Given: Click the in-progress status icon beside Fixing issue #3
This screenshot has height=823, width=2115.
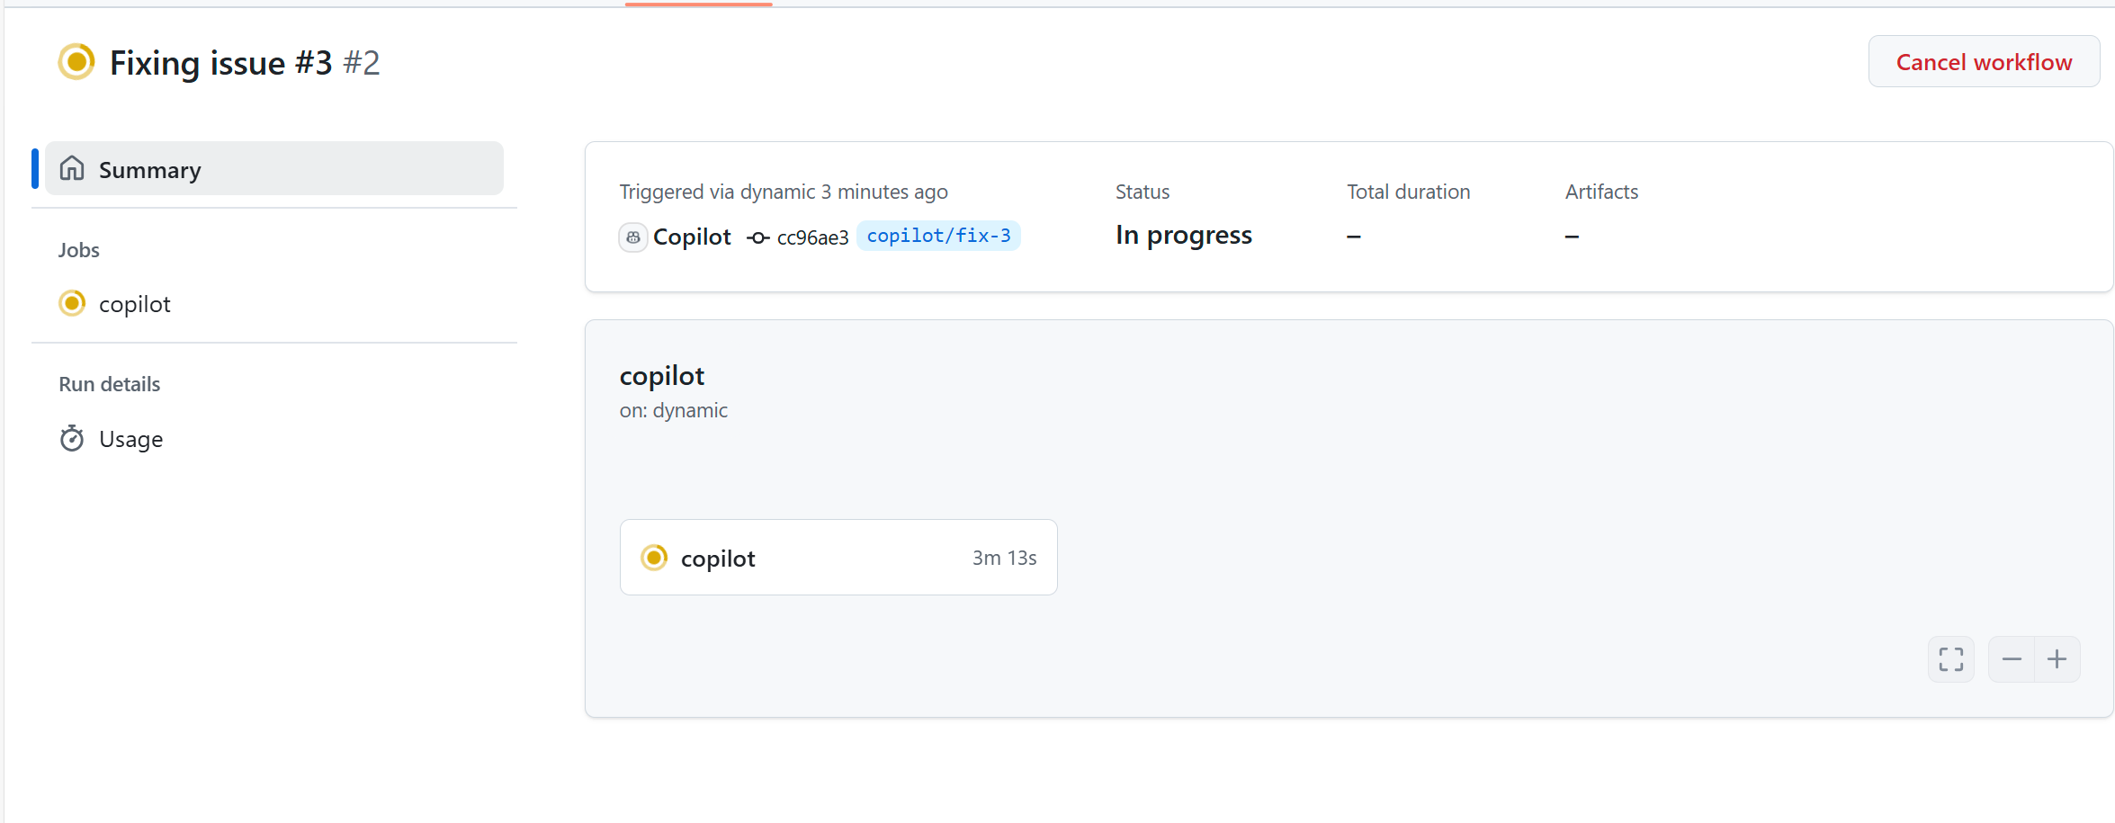Looking at the screenshot, I should 76,61.
